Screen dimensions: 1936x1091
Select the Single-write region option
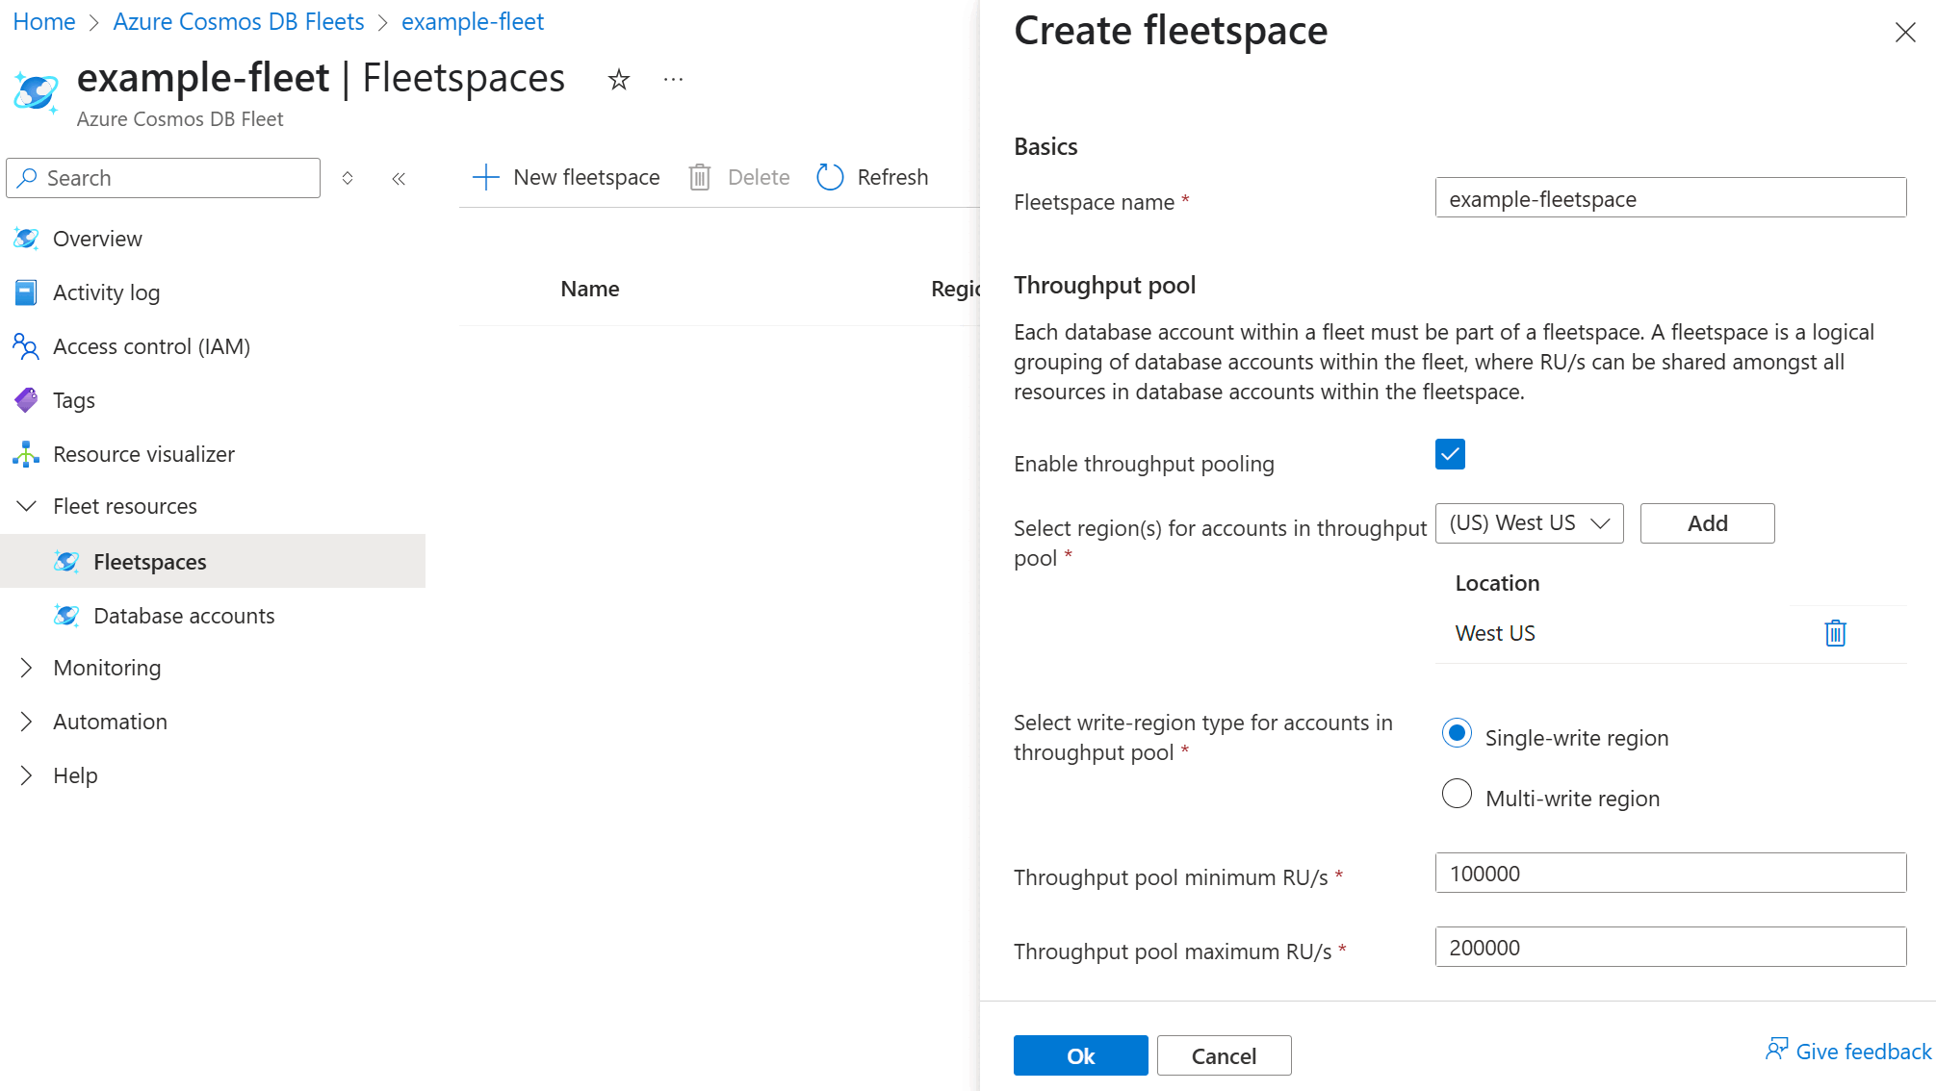coord(1457,733)
